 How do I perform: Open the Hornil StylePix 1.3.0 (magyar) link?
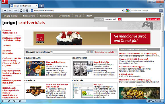tap(135, 80)
